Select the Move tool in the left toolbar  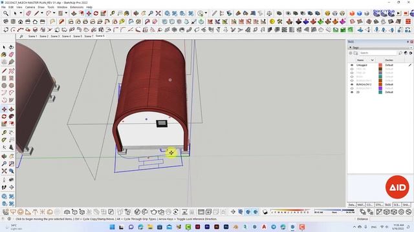point(4,109)
